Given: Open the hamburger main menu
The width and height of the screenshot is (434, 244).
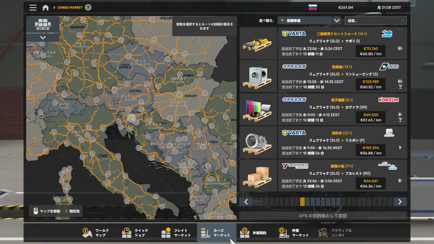Looking at the screenshot, I should (x=33, y=7).
